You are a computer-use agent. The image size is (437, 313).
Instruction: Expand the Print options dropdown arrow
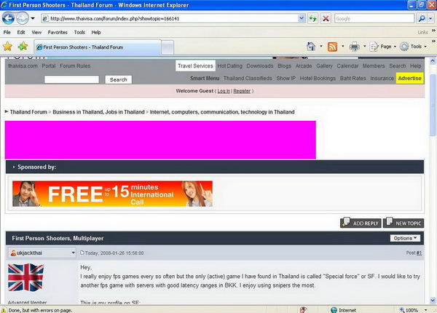(365, 47)
